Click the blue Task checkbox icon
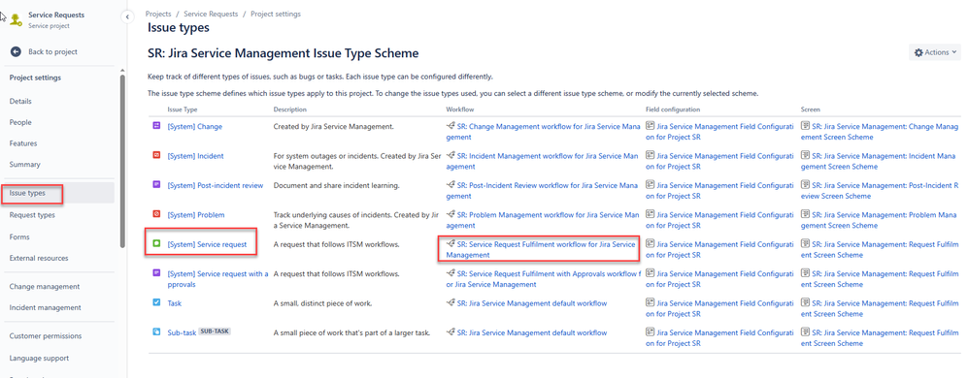This screenshot has height=378, width=969. tap(156, 302)
